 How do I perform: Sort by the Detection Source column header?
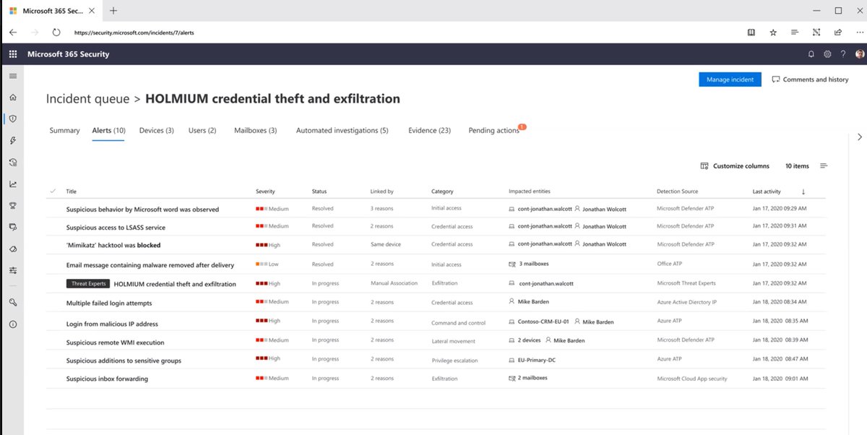pyautogui.click(x=677, y=191)
